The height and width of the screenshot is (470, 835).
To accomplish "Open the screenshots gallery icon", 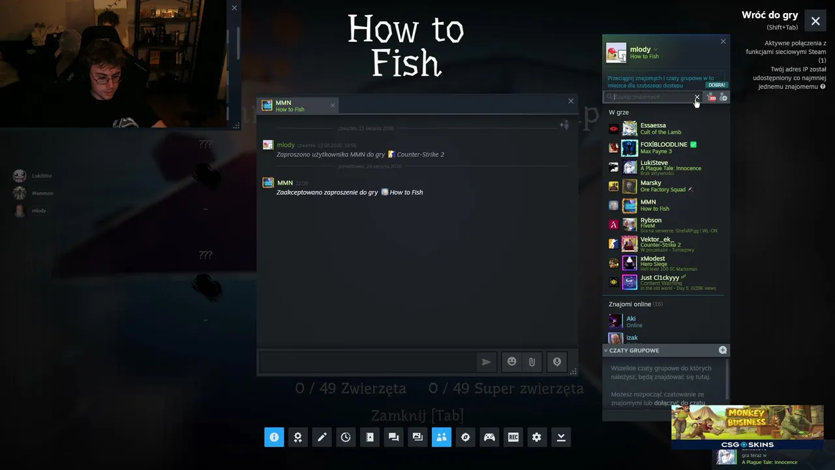I will coord(417,437).
